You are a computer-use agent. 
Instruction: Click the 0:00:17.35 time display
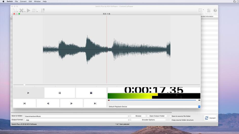[x=154, y=90]
